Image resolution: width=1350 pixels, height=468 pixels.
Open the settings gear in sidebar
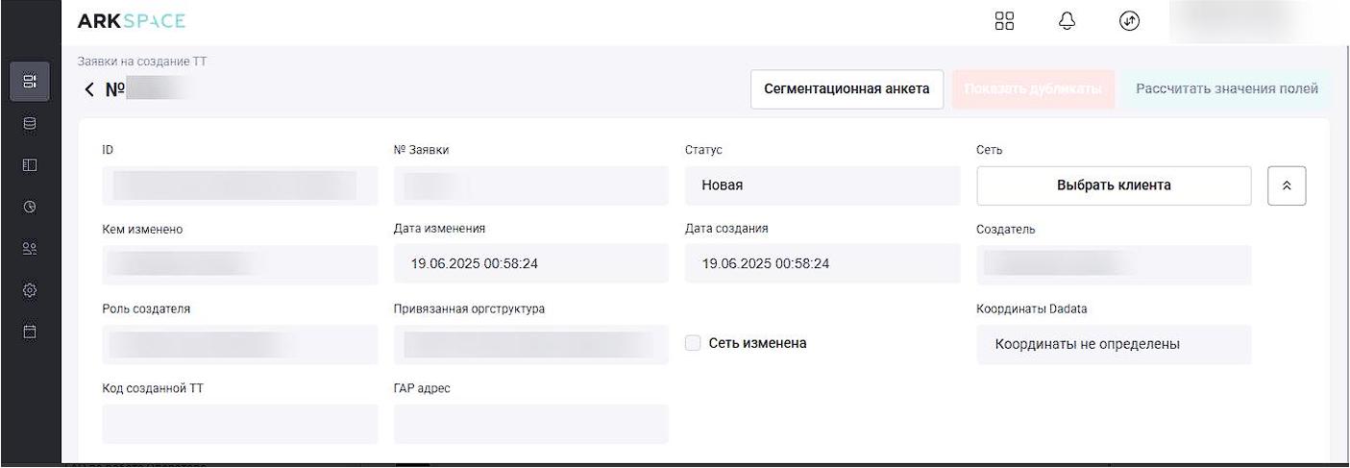pos(30,290)
